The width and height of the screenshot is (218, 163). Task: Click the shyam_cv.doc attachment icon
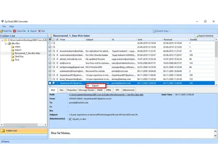click(x=70, y=119)
